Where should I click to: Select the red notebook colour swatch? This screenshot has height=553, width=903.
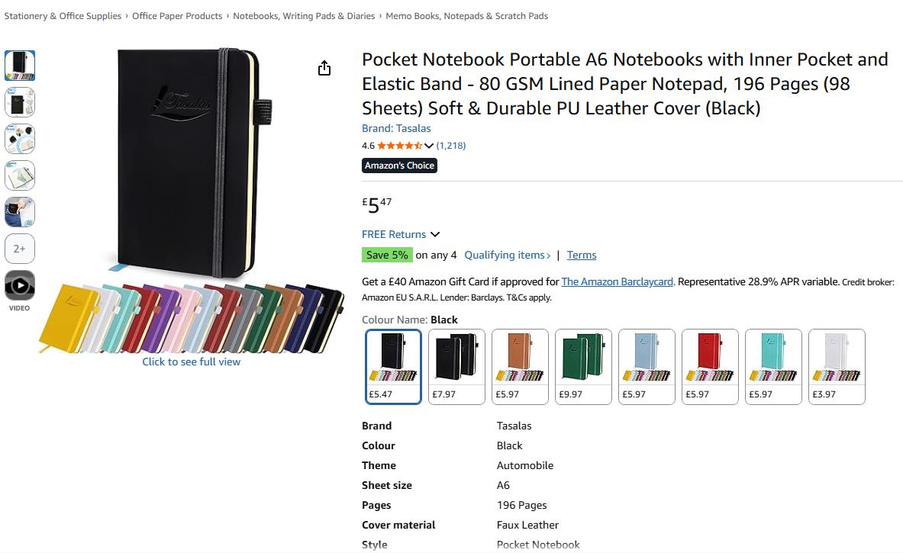pos(710,366)
